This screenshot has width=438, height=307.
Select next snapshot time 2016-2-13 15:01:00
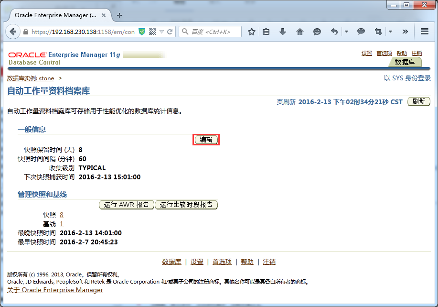109,177
